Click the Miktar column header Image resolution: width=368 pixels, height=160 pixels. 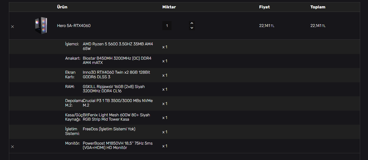coord(169,7)
